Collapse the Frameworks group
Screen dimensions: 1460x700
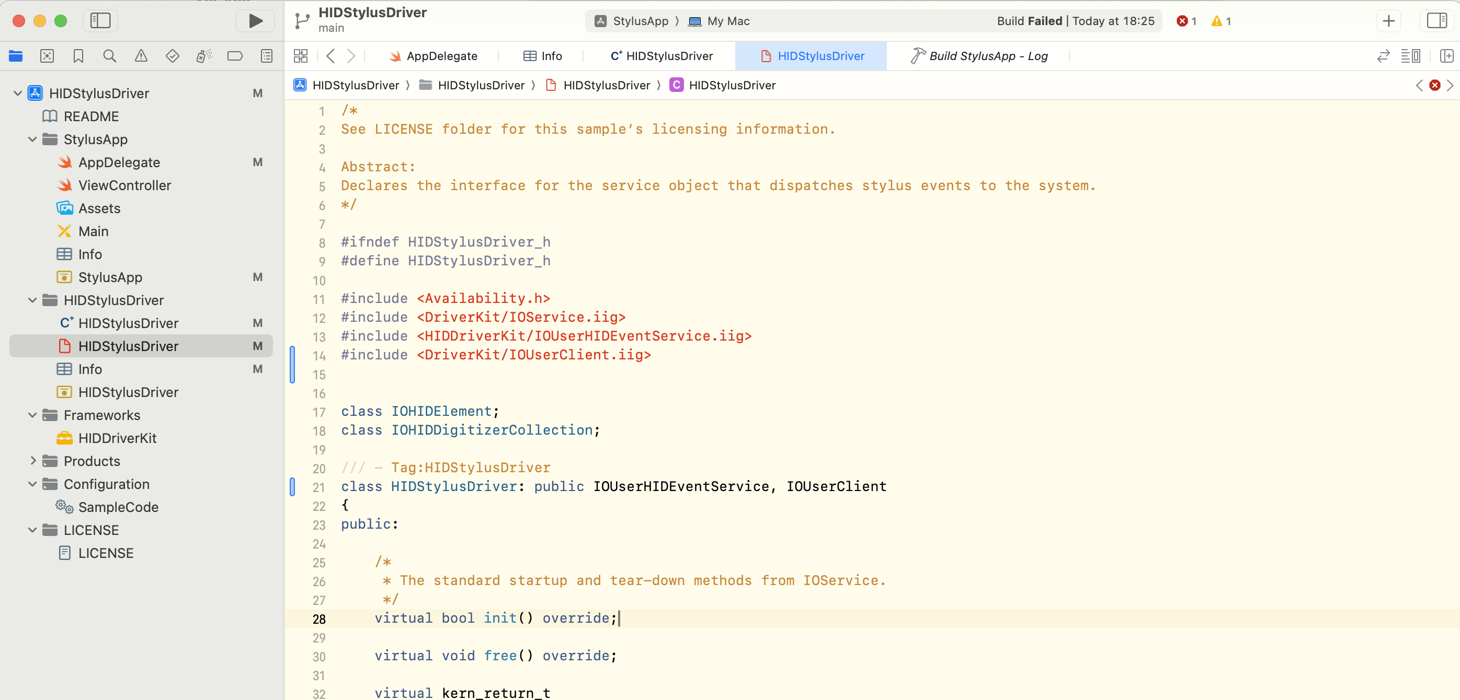[x=32, y=415]
